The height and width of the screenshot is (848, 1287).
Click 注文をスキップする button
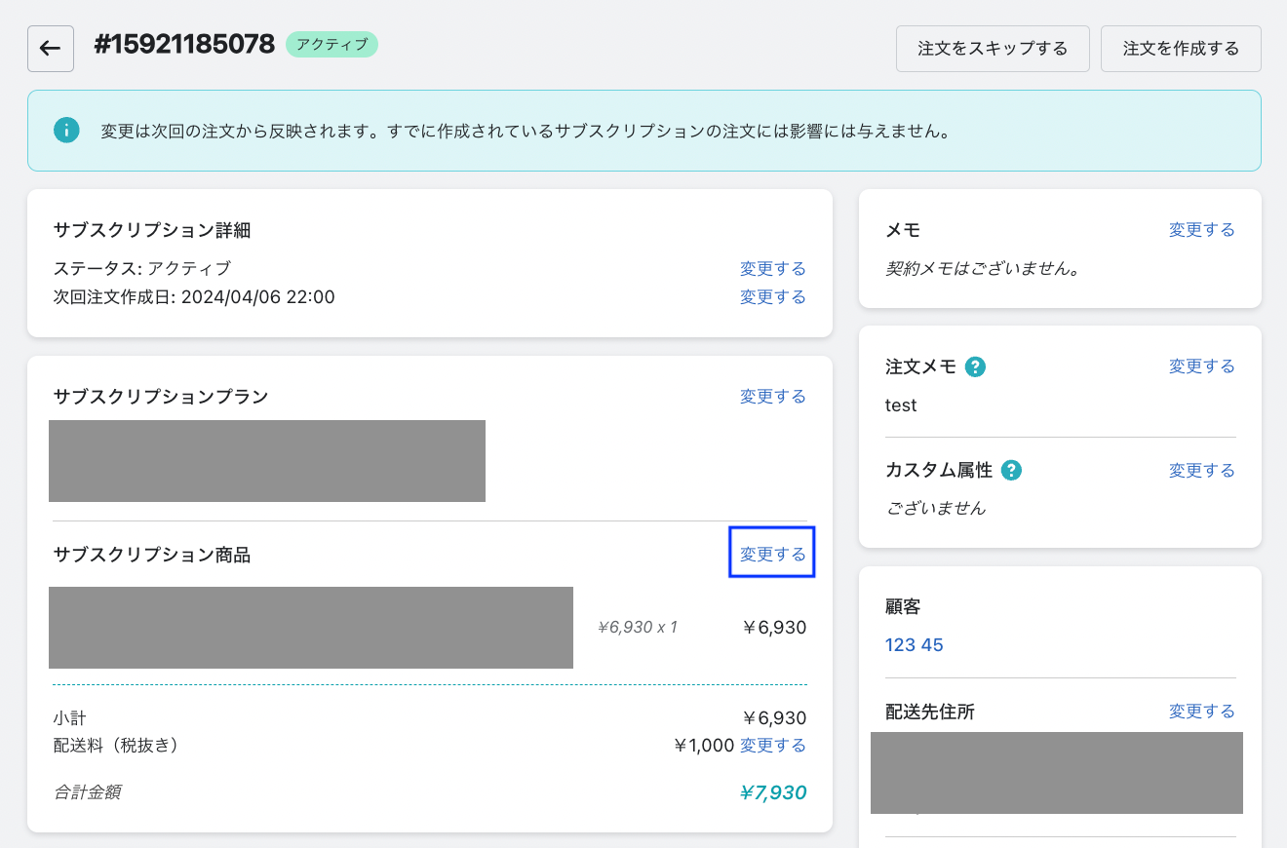pyautogui.click(x=993, y=49)
